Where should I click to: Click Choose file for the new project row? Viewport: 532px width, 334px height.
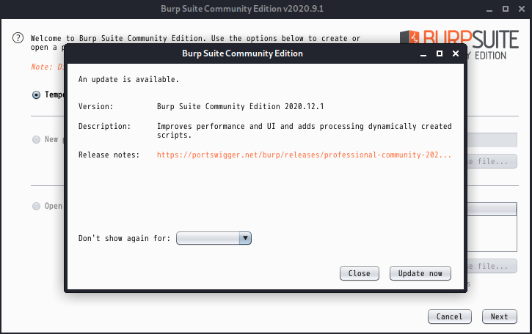pyautogui.click(x=490, y=160)
